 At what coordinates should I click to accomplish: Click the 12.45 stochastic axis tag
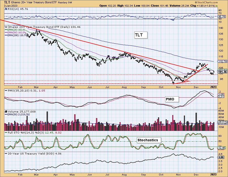click(x=222, y=148)
